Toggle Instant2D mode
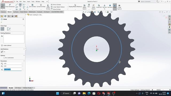Image resolution: width=171 pixels, height=96 pixels. pyautogui.click(x=99, y=6)
